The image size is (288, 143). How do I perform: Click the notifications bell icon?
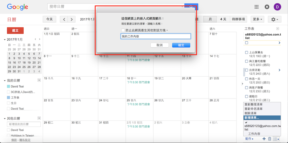[x=267, y=7]
